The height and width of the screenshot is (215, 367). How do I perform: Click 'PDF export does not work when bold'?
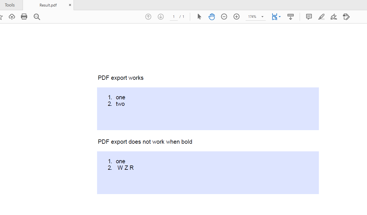[x=145, y=142]
